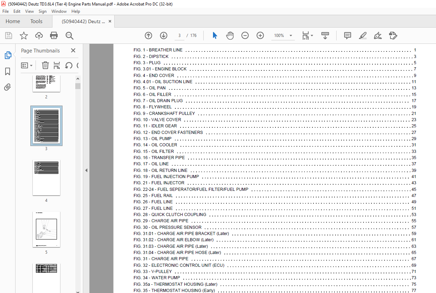Click FIG. 21 - FUEL INJECTOR entry

tap(159, 183)
